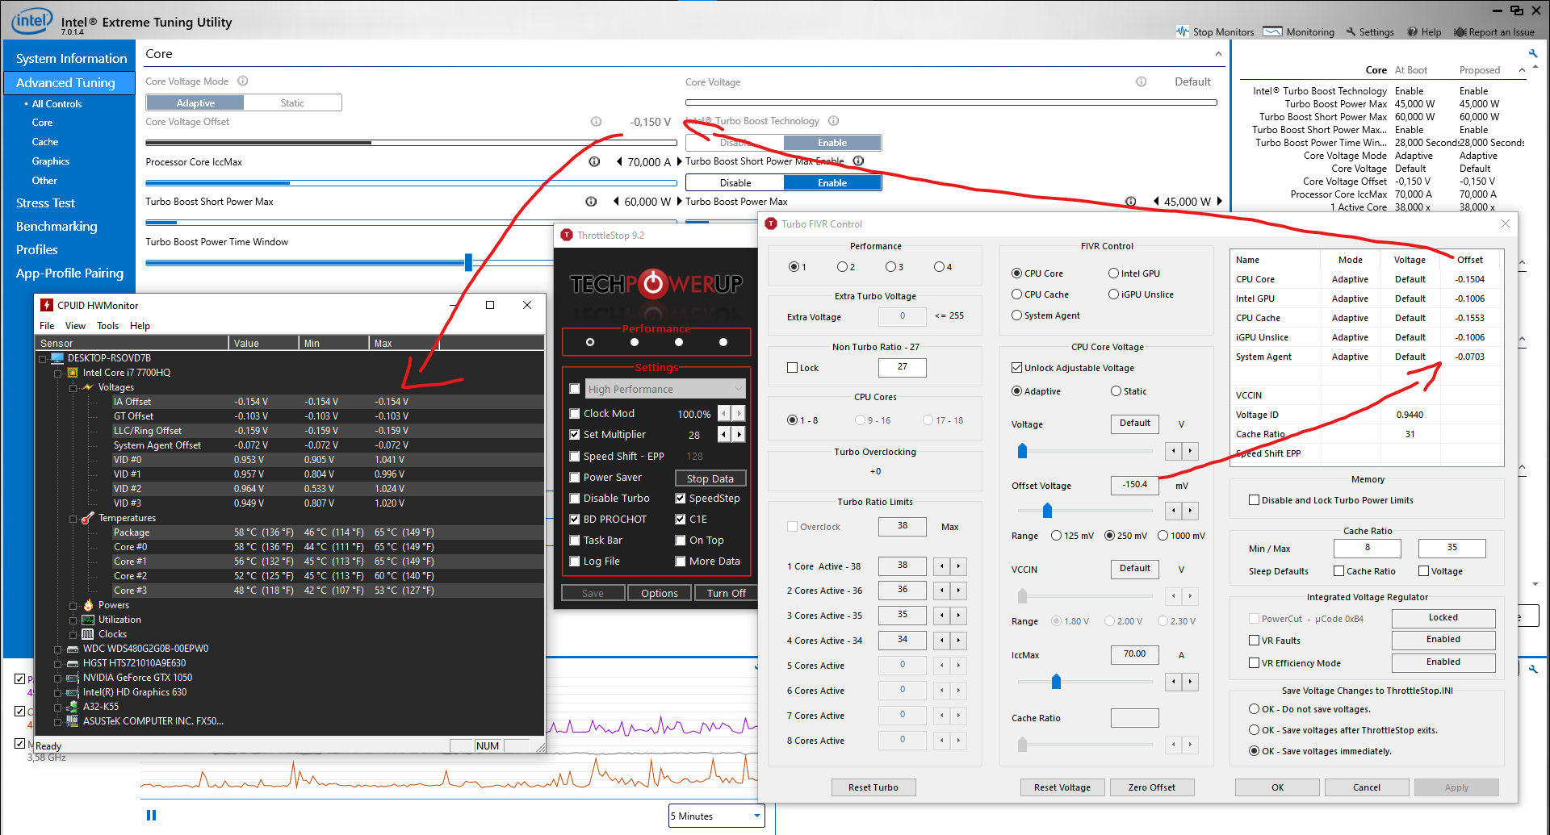Viewport: 1550px width, 835px height.
Task: Pause the XTU monitoring graph
Action: point(151,815)
